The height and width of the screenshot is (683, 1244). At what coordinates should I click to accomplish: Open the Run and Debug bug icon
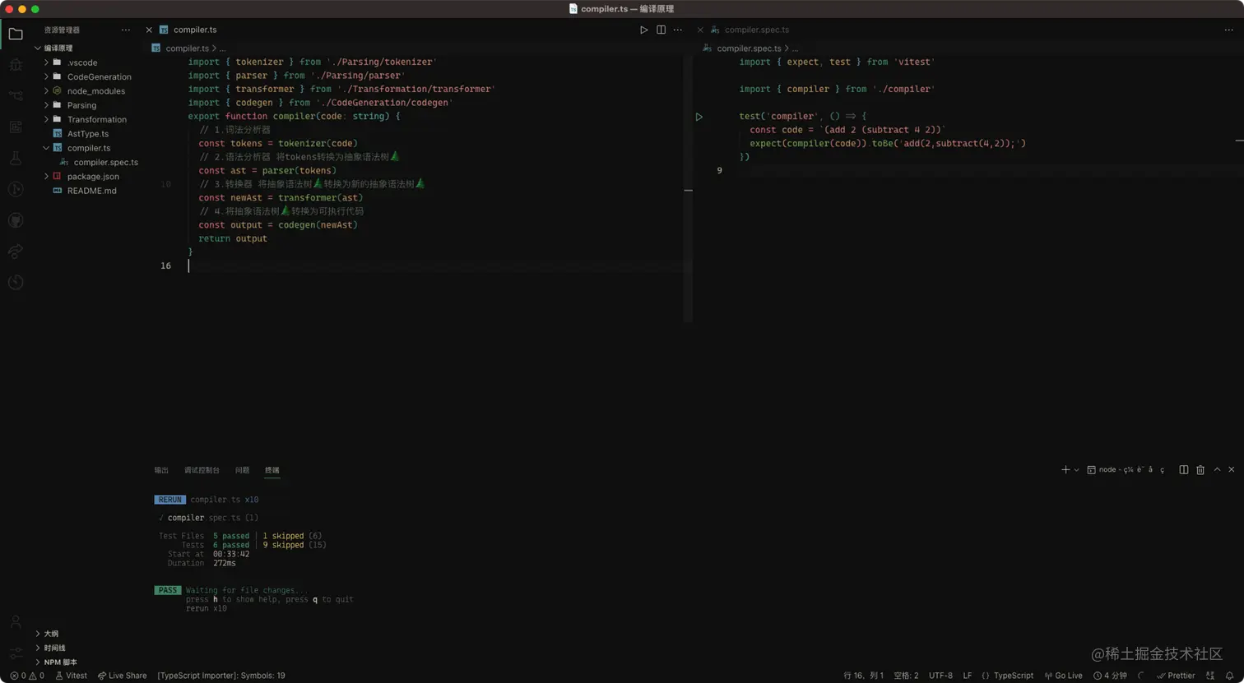(16, 65)
